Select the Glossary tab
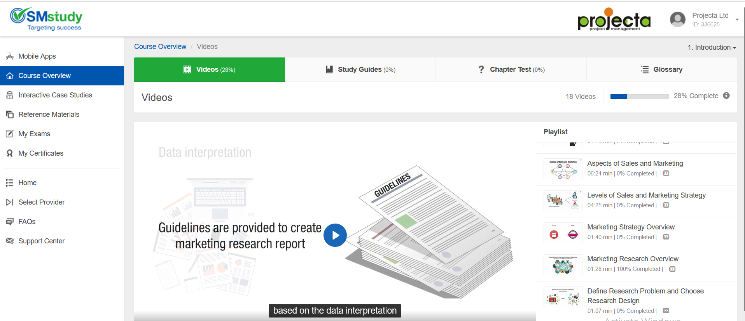This screenshot has width=745, height=321. coord(661,69)
